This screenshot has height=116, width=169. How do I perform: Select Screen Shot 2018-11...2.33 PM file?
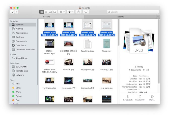pyautogui.click(x=106, y=28)
